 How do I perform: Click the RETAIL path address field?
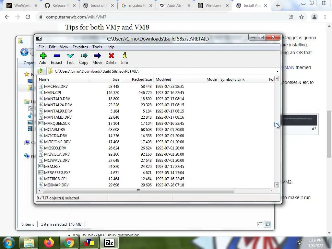click(x=161, y=71)
